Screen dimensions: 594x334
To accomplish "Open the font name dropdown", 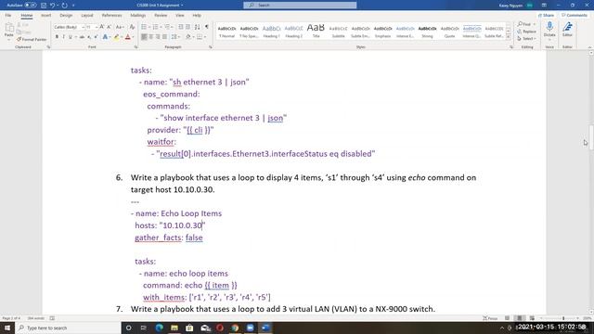I will click(x=83, y=27).
